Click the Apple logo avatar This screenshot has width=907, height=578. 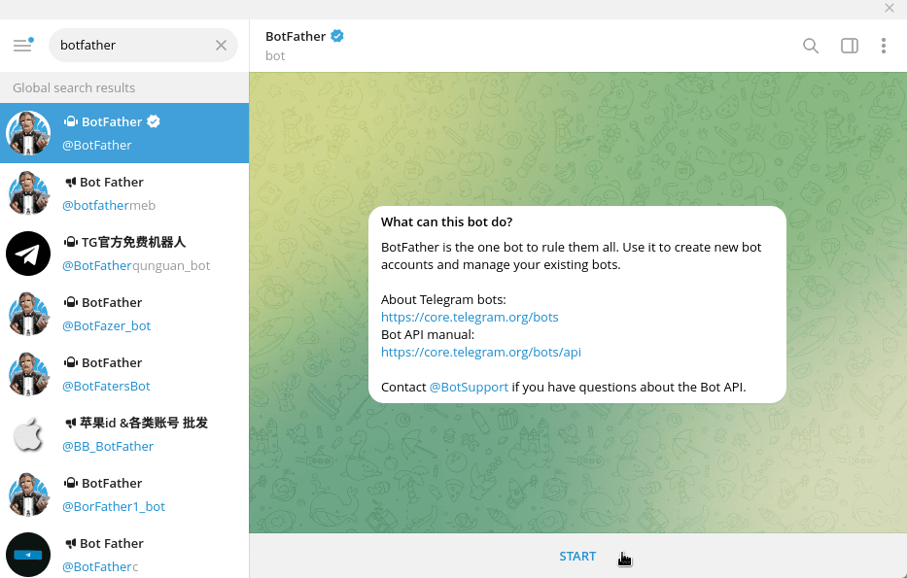28,433
